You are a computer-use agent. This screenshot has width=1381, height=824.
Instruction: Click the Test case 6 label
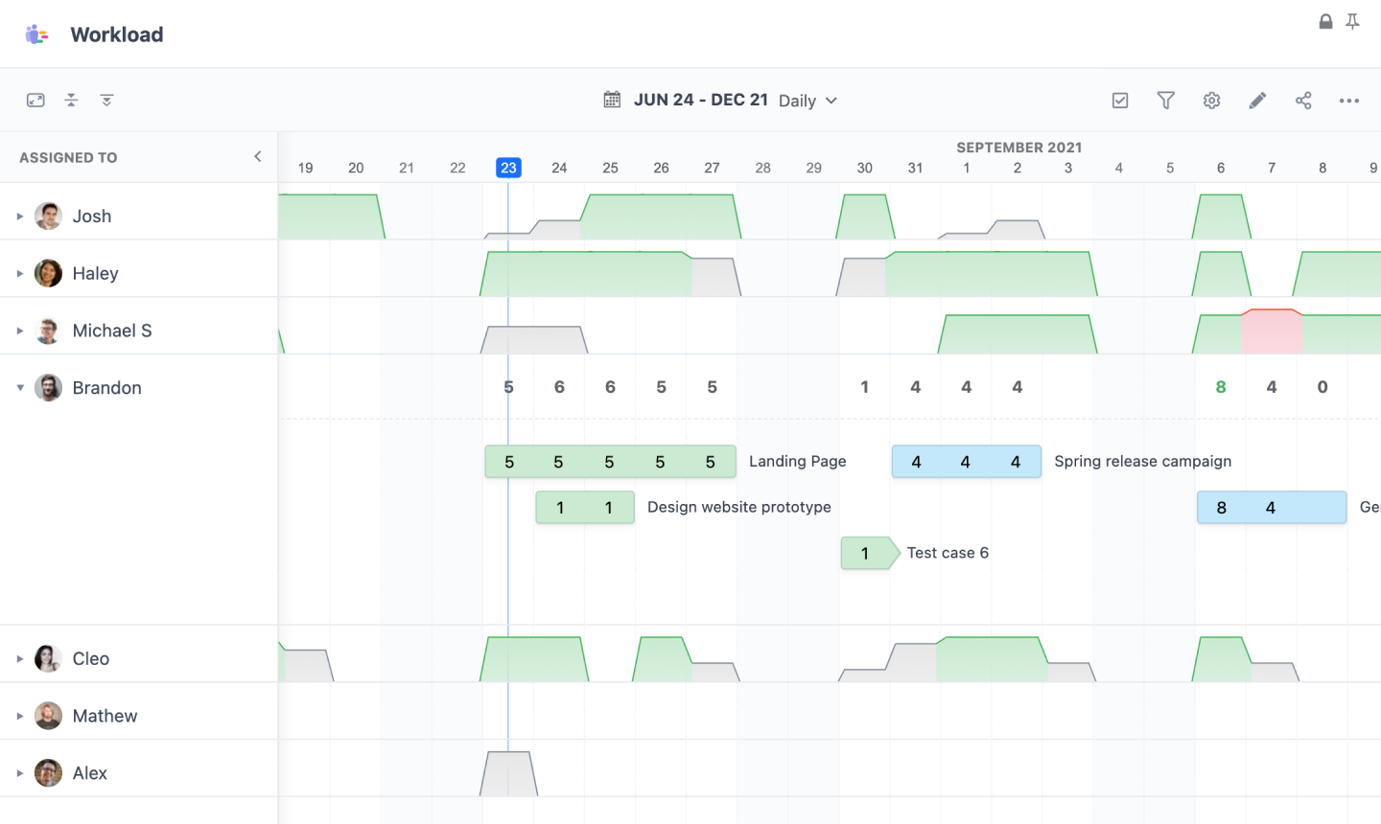948,553
